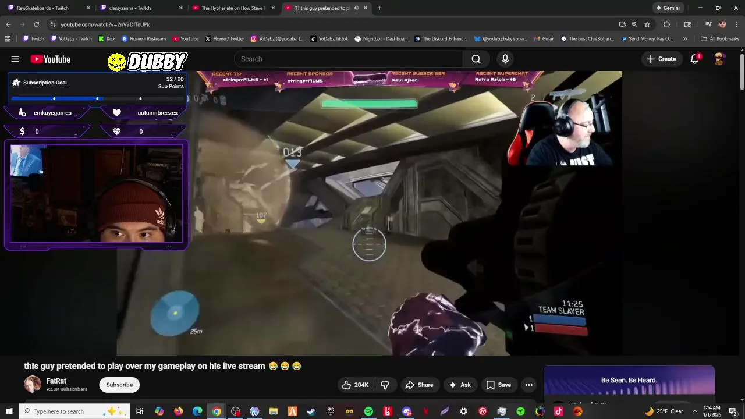Click the Share button
Viewport: 745px width, 419px height.
point(419,385)
